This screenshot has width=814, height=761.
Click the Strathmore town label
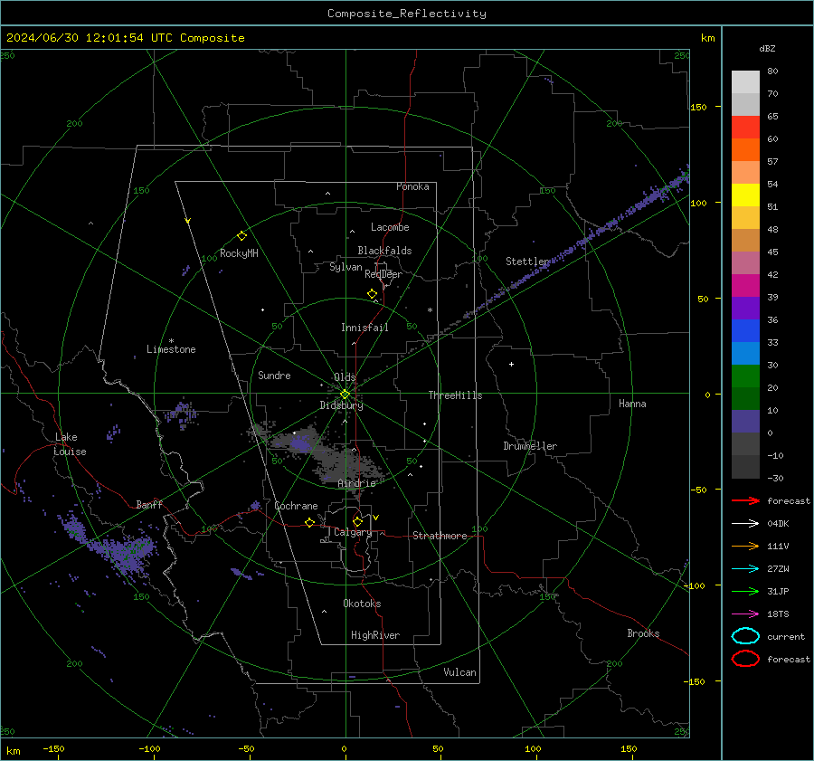pyautogui.click(x=440, y=536)
